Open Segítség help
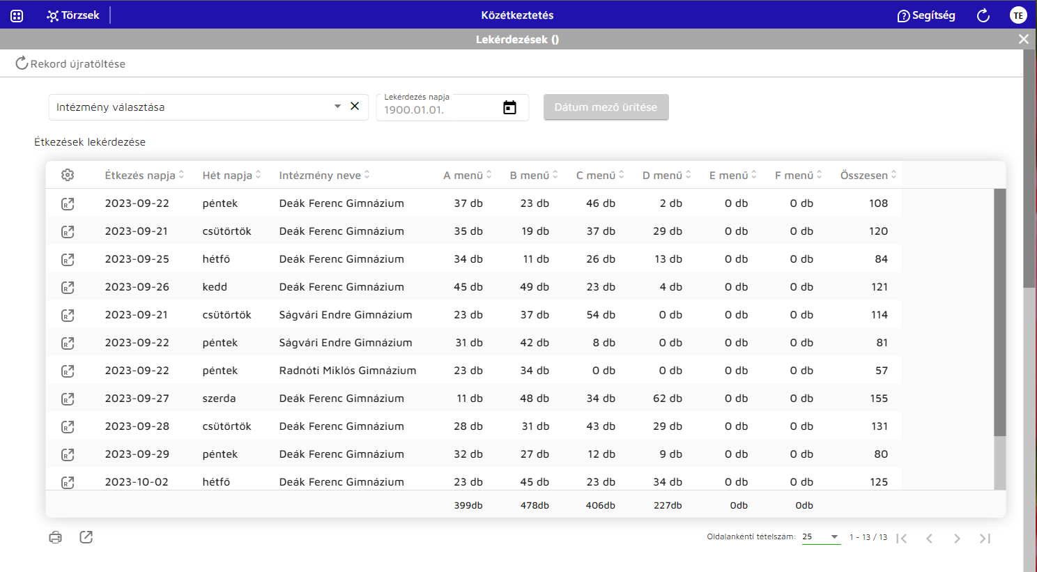This screenshot has width=1037, height=572. pos(926,15)
